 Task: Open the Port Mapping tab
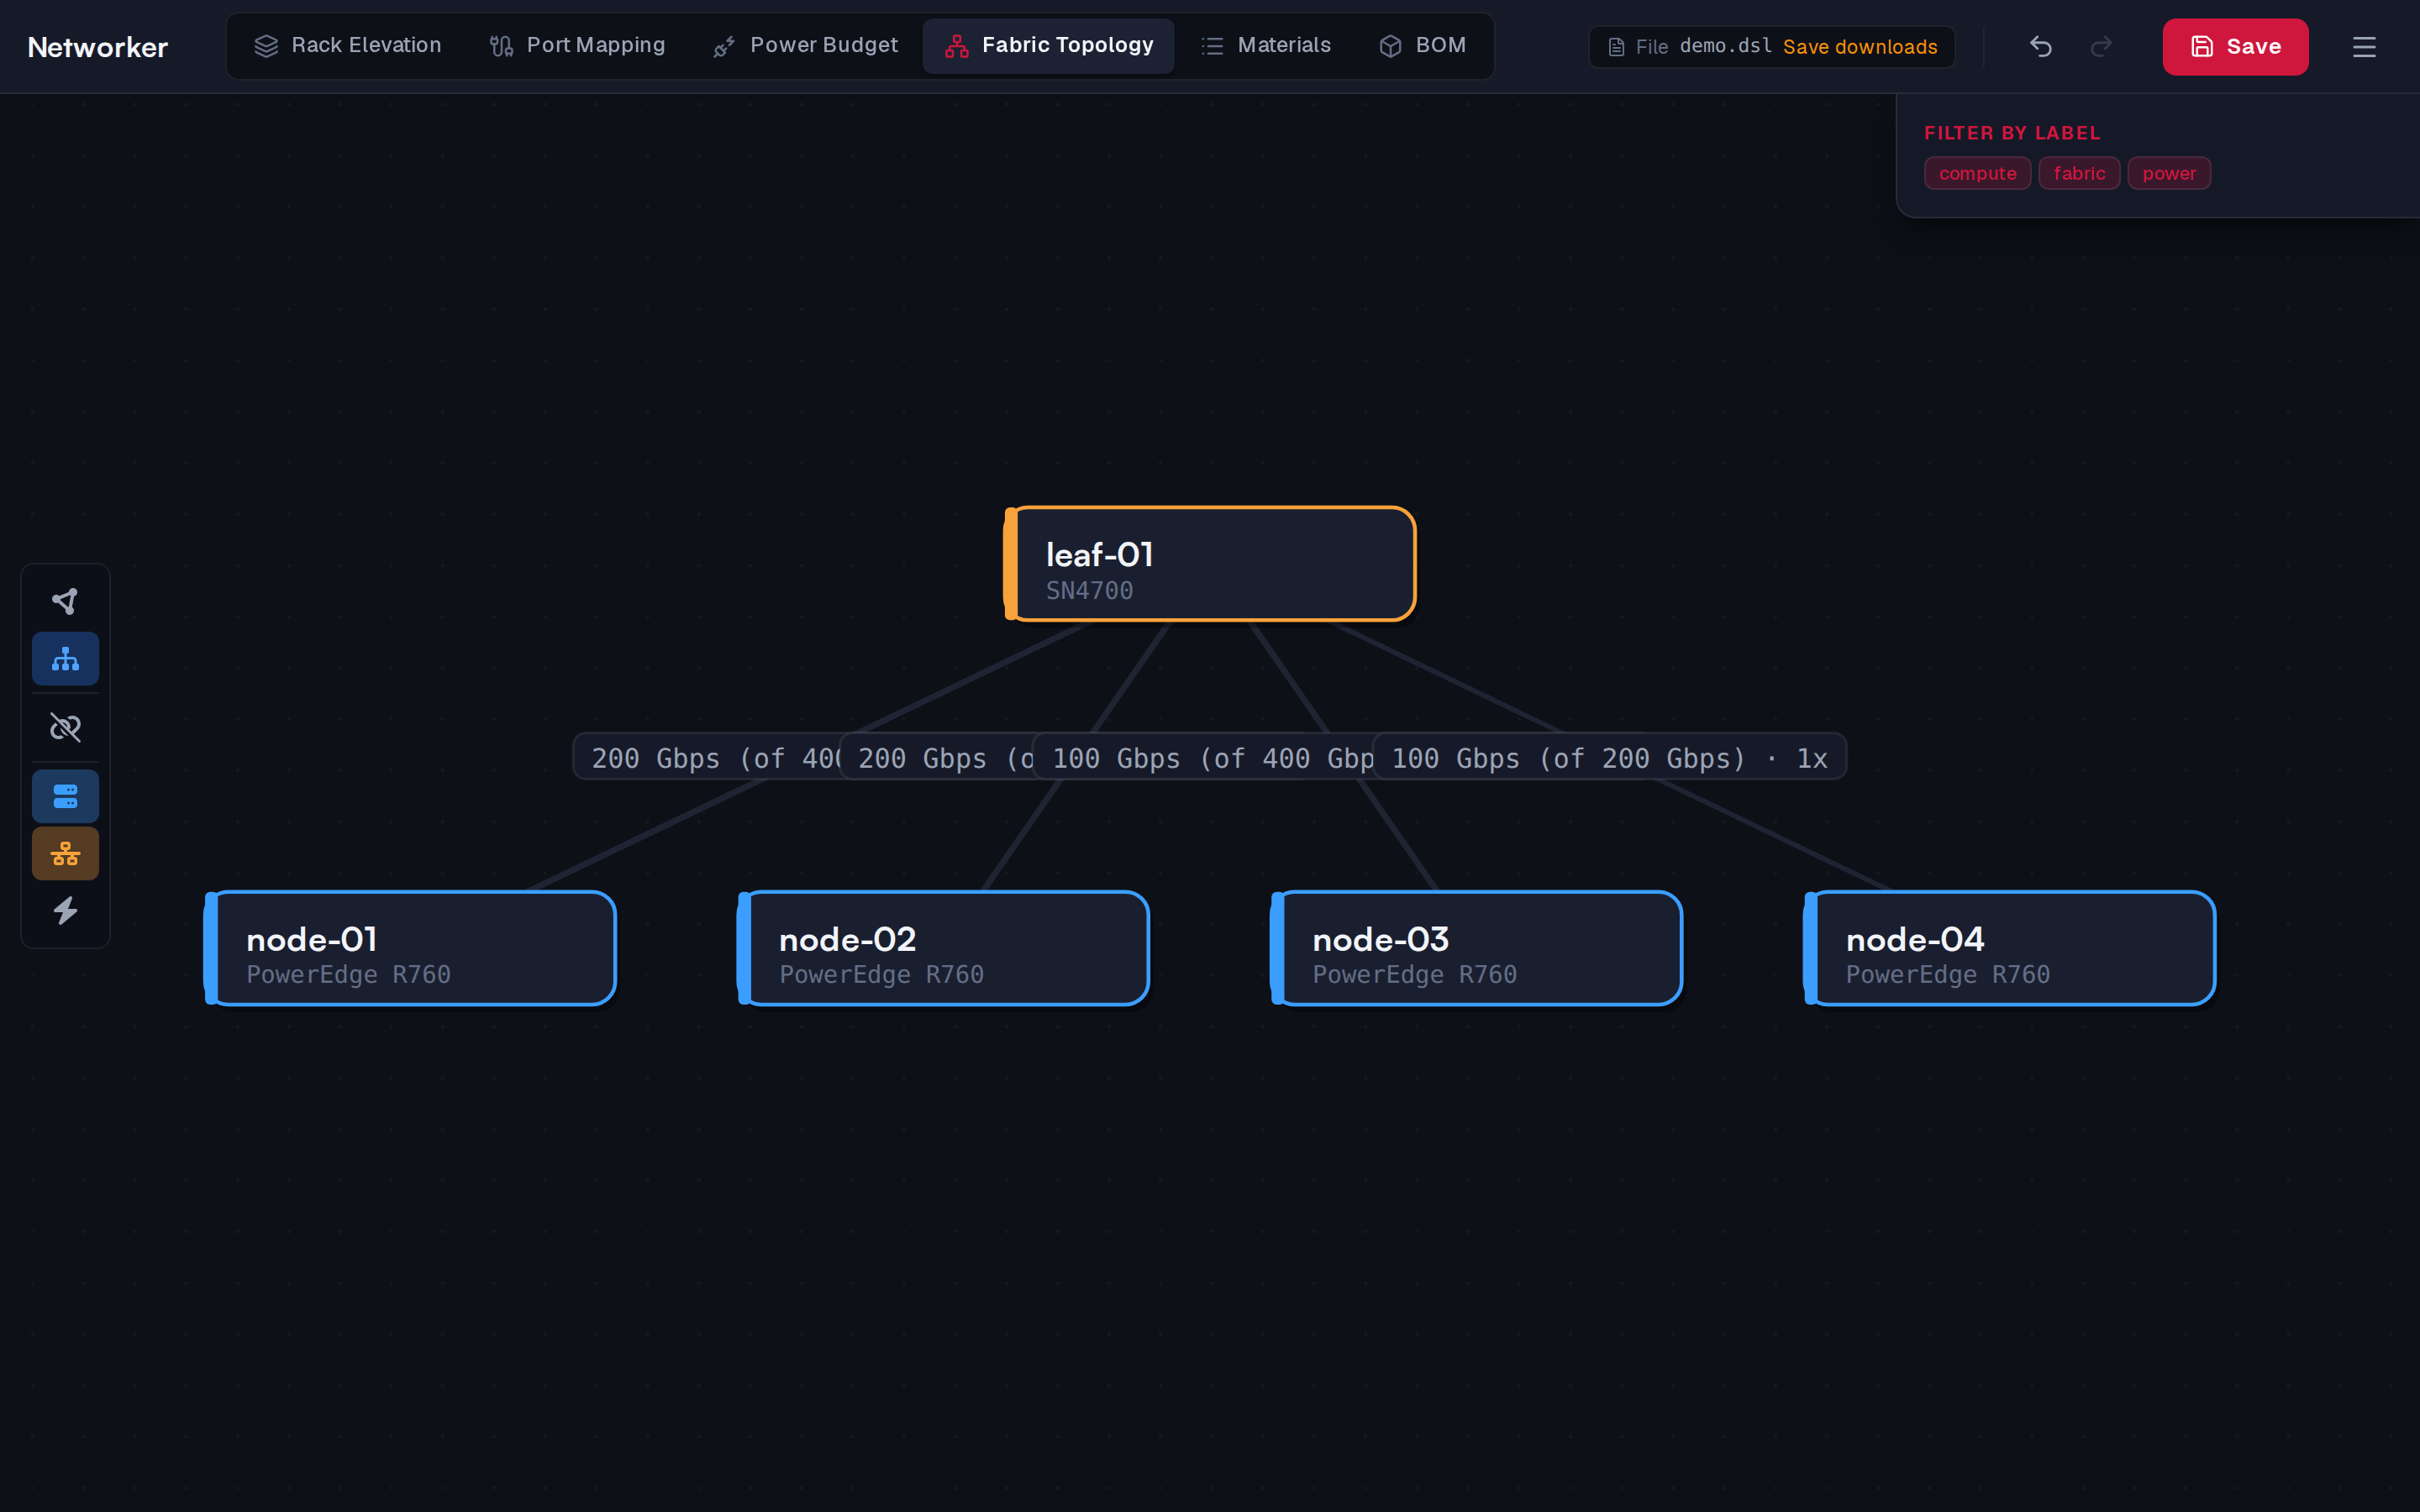(x=577, y=46)
